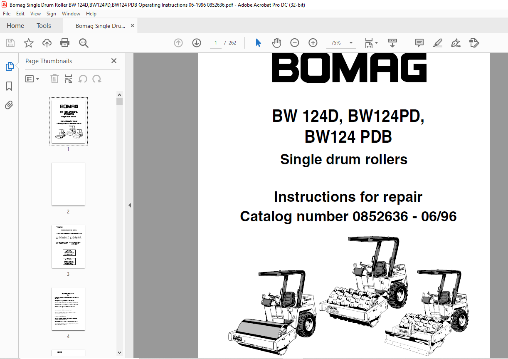Close the Bomag Single Dru... document tab
This screenshot has height=359, width=508.
pyautogui.click(x=133, y=26)
